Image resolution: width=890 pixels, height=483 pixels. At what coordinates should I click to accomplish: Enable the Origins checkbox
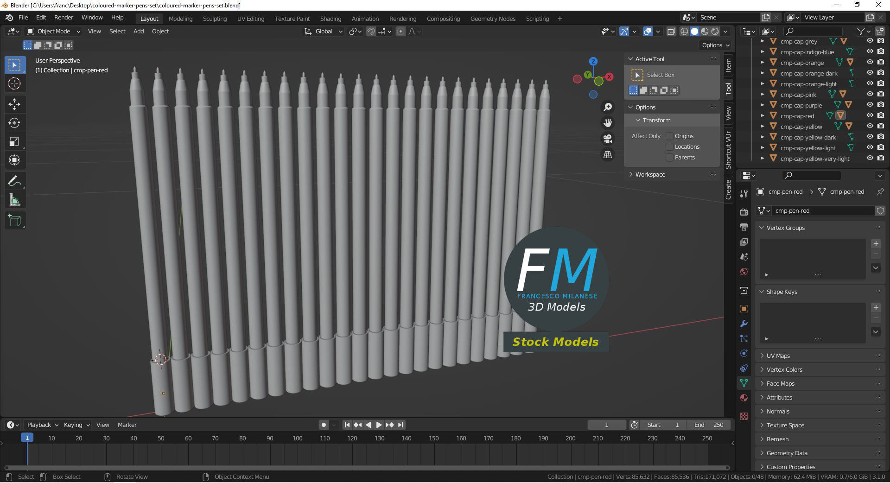[669, 136]
